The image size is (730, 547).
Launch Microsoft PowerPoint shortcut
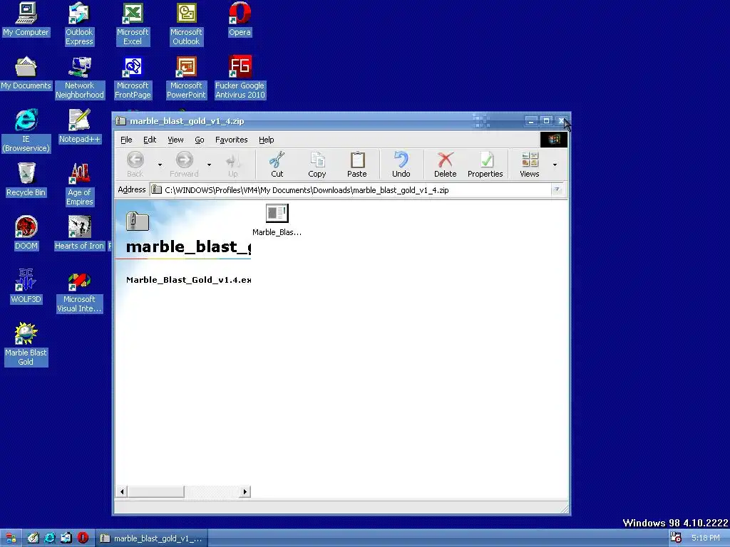coord(186,77)
